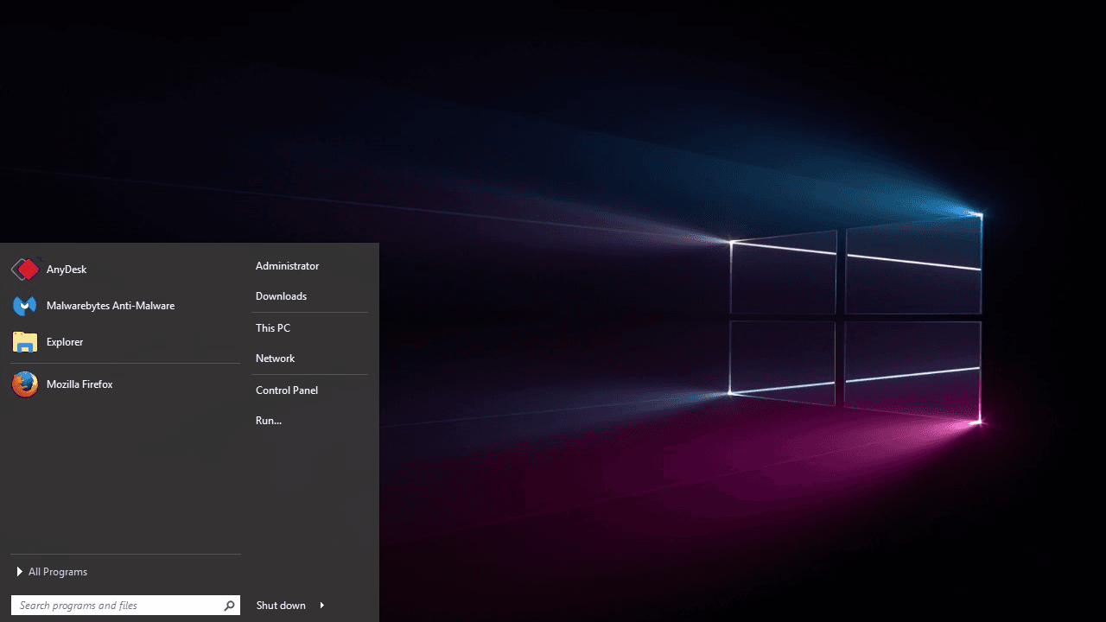Open Malwarebytes Anti-Malware via its icon
Image resolution: width=1106 pixels, height=622 pixels.
[24, 305]
